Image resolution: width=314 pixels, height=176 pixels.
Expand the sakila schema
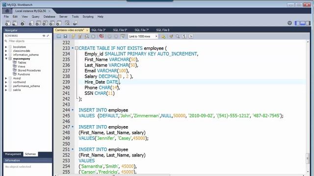(6, 90)
